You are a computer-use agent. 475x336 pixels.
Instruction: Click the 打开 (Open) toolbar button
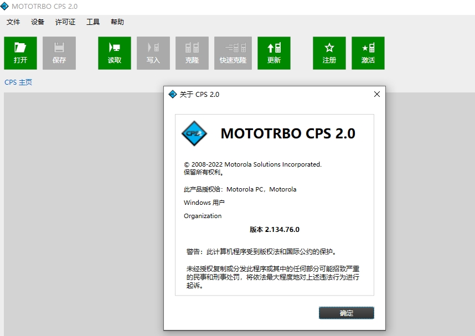20,53
